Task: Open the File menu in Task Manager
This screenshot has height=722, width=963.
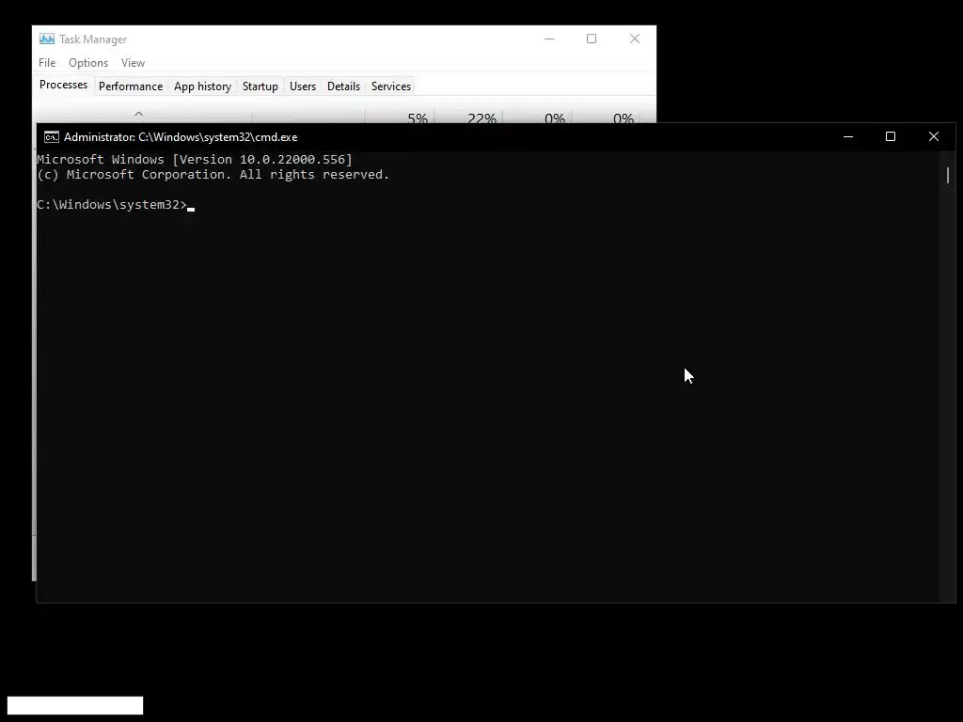Action: tap(47, 63)
